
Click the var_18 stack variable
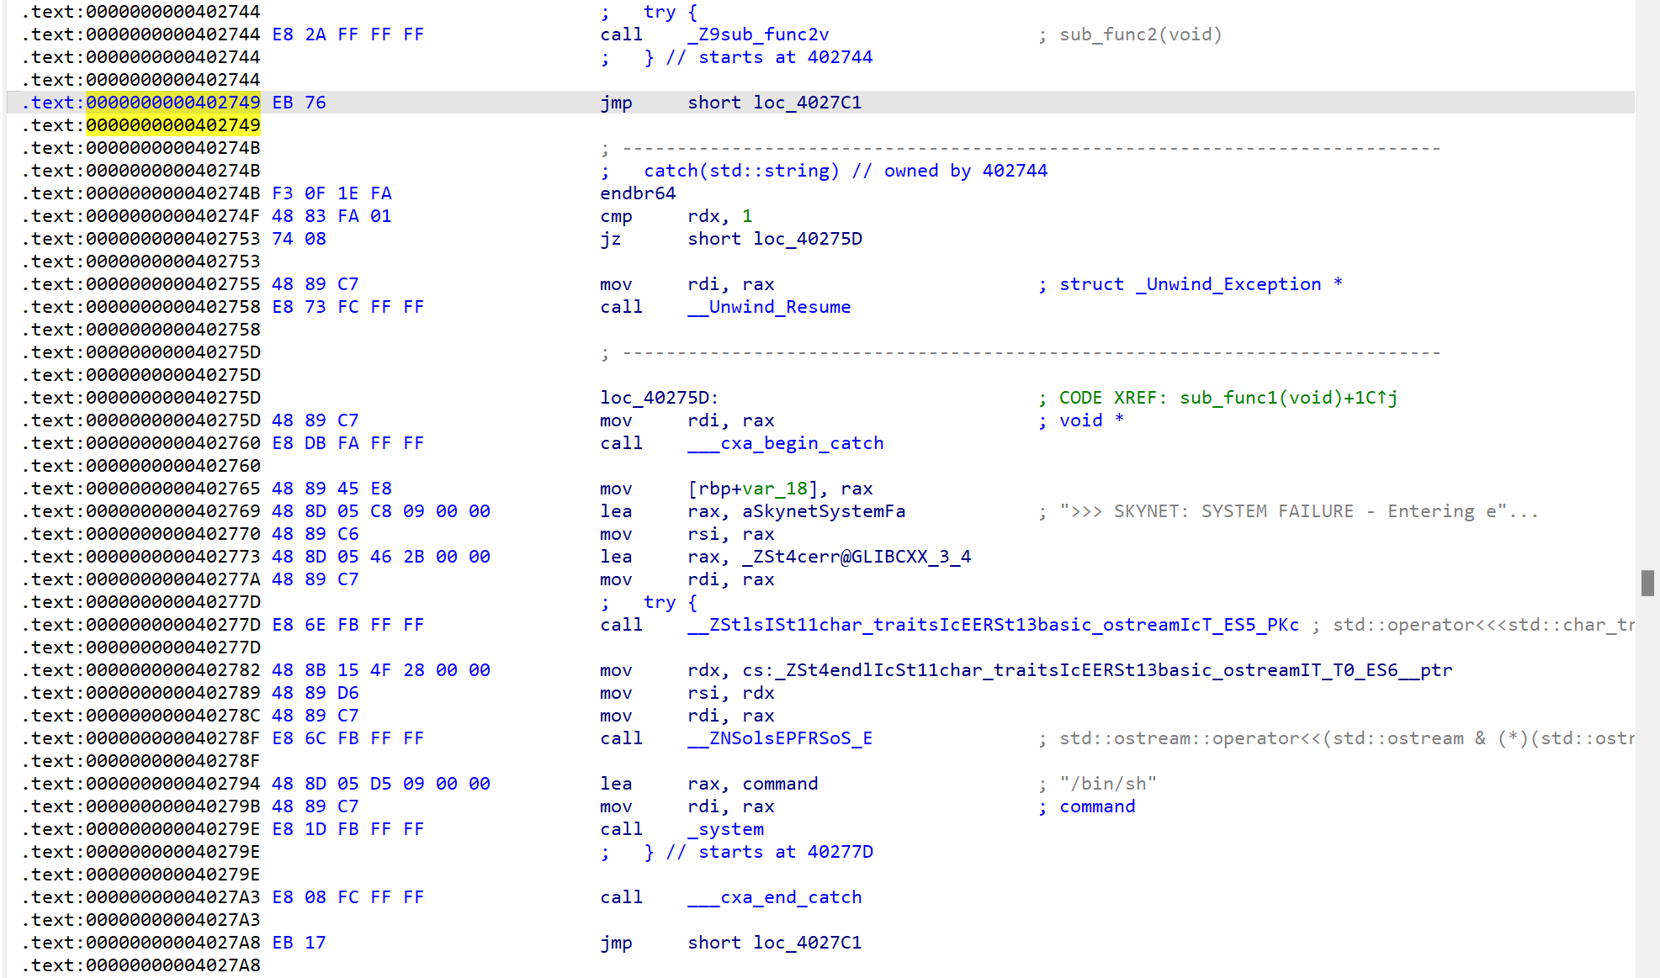point(774,489)
